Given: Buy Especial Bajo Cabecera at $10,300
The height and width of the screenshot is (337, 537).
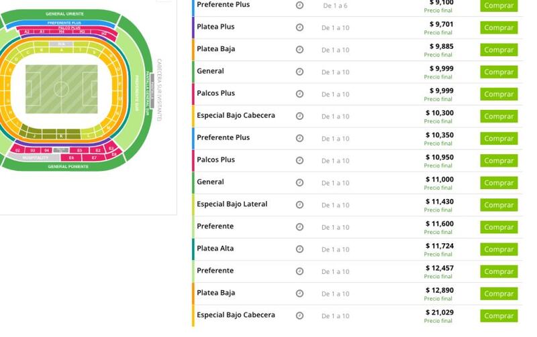Looking at the screenshot, I should [x=499, y=116].
